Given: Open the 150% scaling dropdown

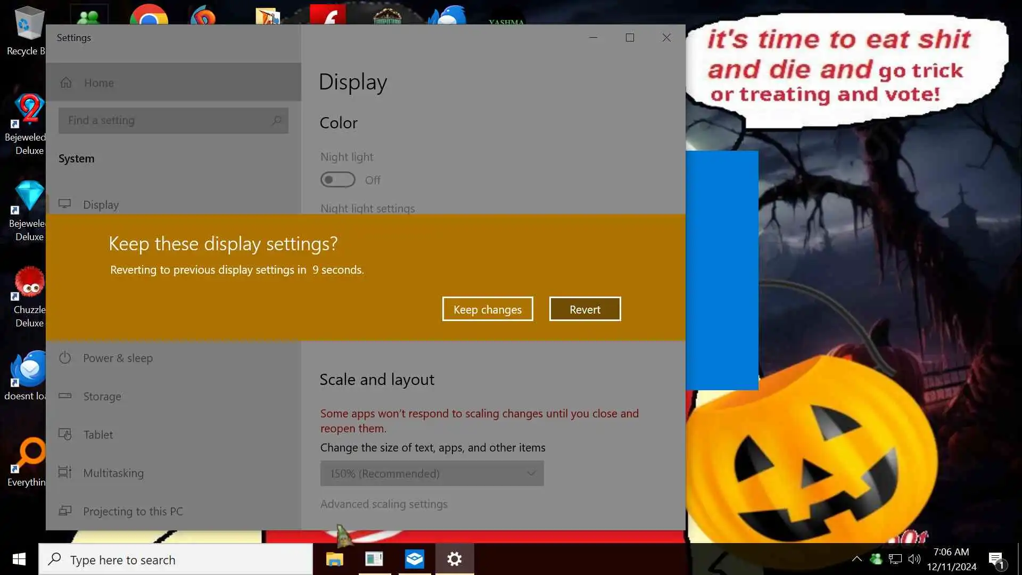Looking at the screenshot, I should coord(432,473).
